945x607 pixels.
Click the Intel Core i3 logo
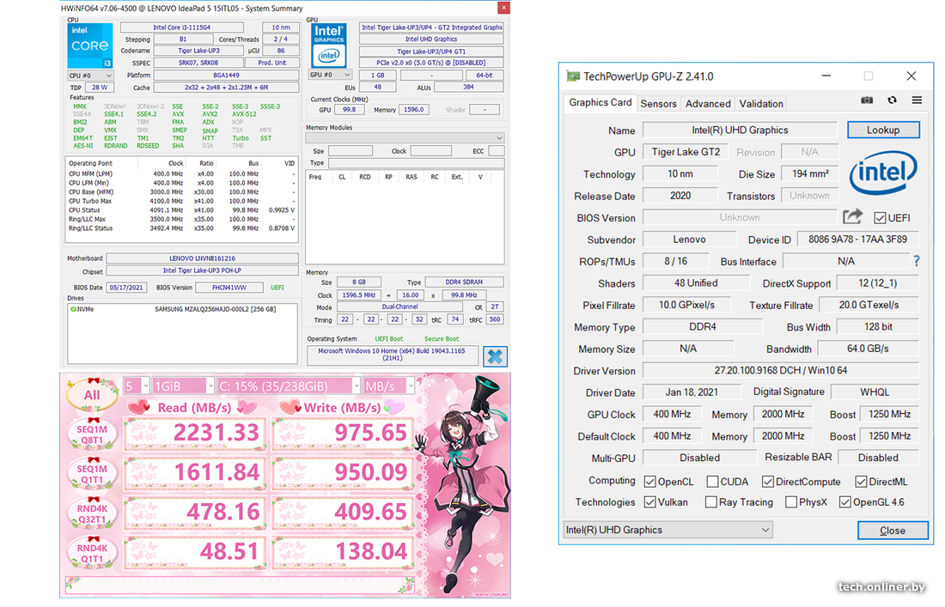[89, 47]
